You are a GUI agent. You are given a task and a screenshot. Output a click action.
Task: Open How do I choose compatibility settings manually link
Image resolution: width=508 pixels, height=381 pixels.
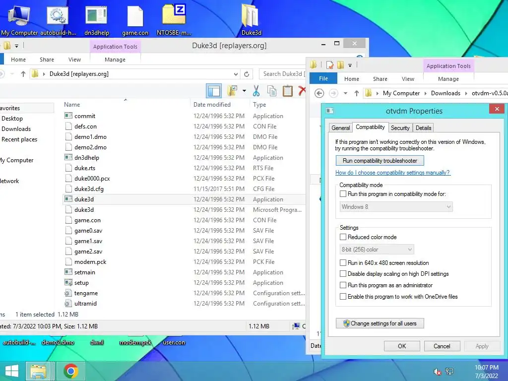tap(393, 173)
